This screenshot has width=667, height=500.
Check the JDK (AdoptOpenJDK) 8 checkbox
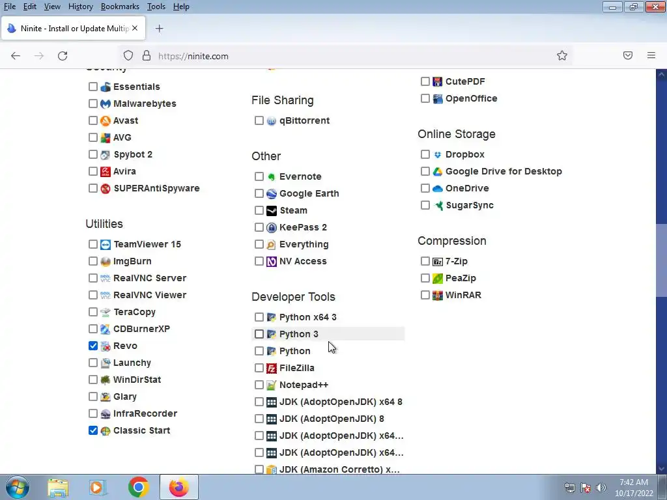pos(259,419)
